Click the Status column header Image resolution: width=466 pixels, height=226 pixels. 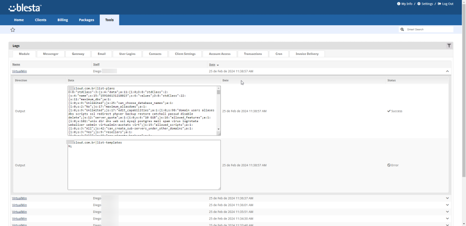[391, 80]
